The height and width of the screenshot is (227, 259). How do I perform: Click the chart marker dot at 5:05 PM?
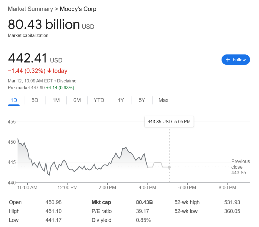pyautogui.click(x=169, y=167)
